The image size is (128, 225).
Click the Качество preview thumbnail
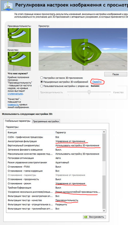point(19,61)
